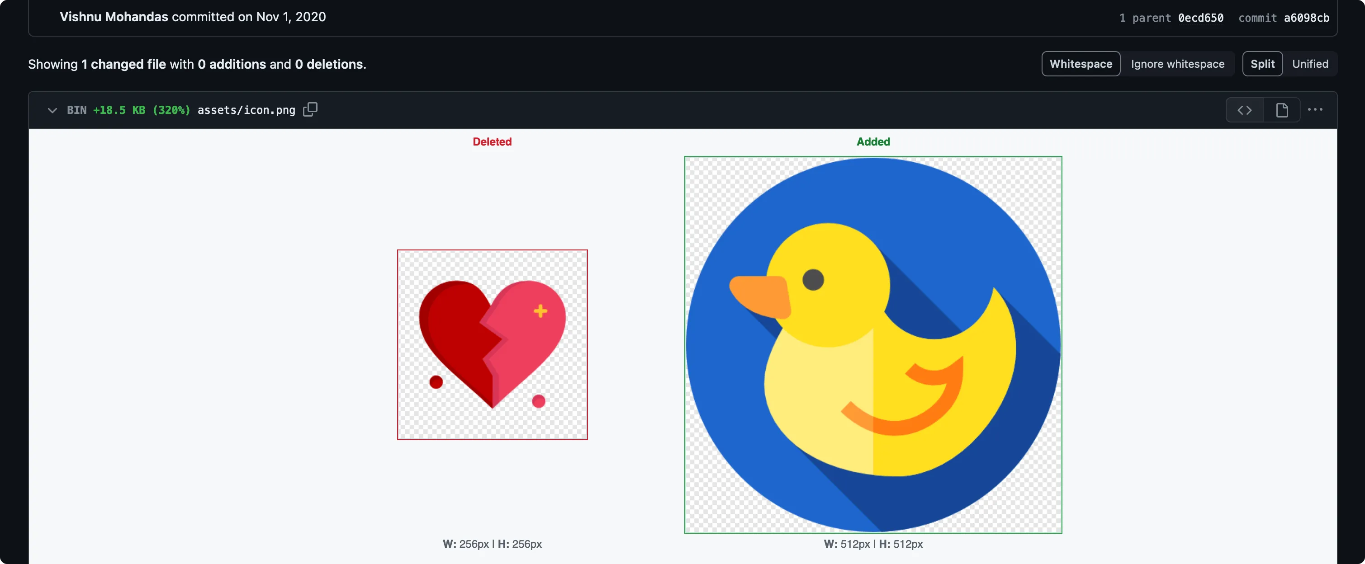
Task: Click the 'Deleted' label
Action: click(492, 141)
